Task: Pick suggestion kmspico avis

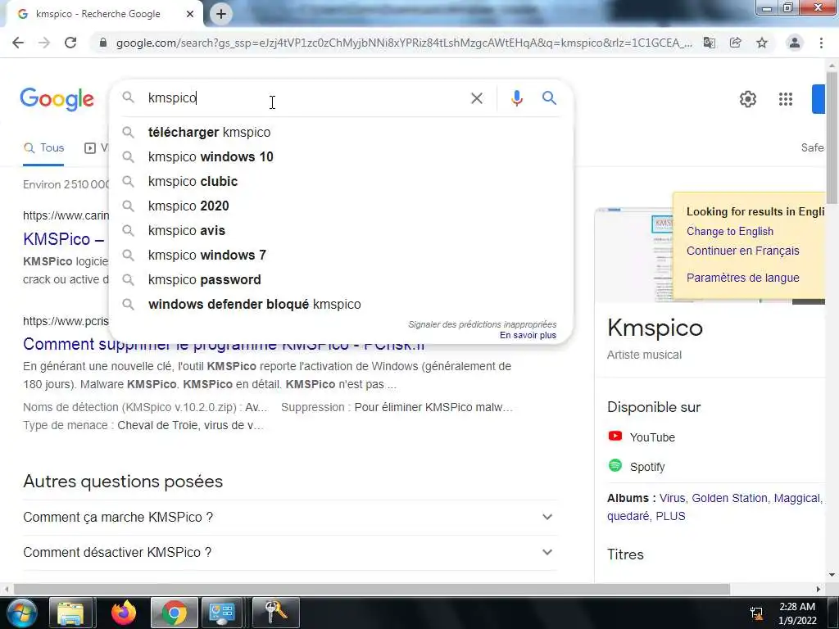Action: [340, 230]
